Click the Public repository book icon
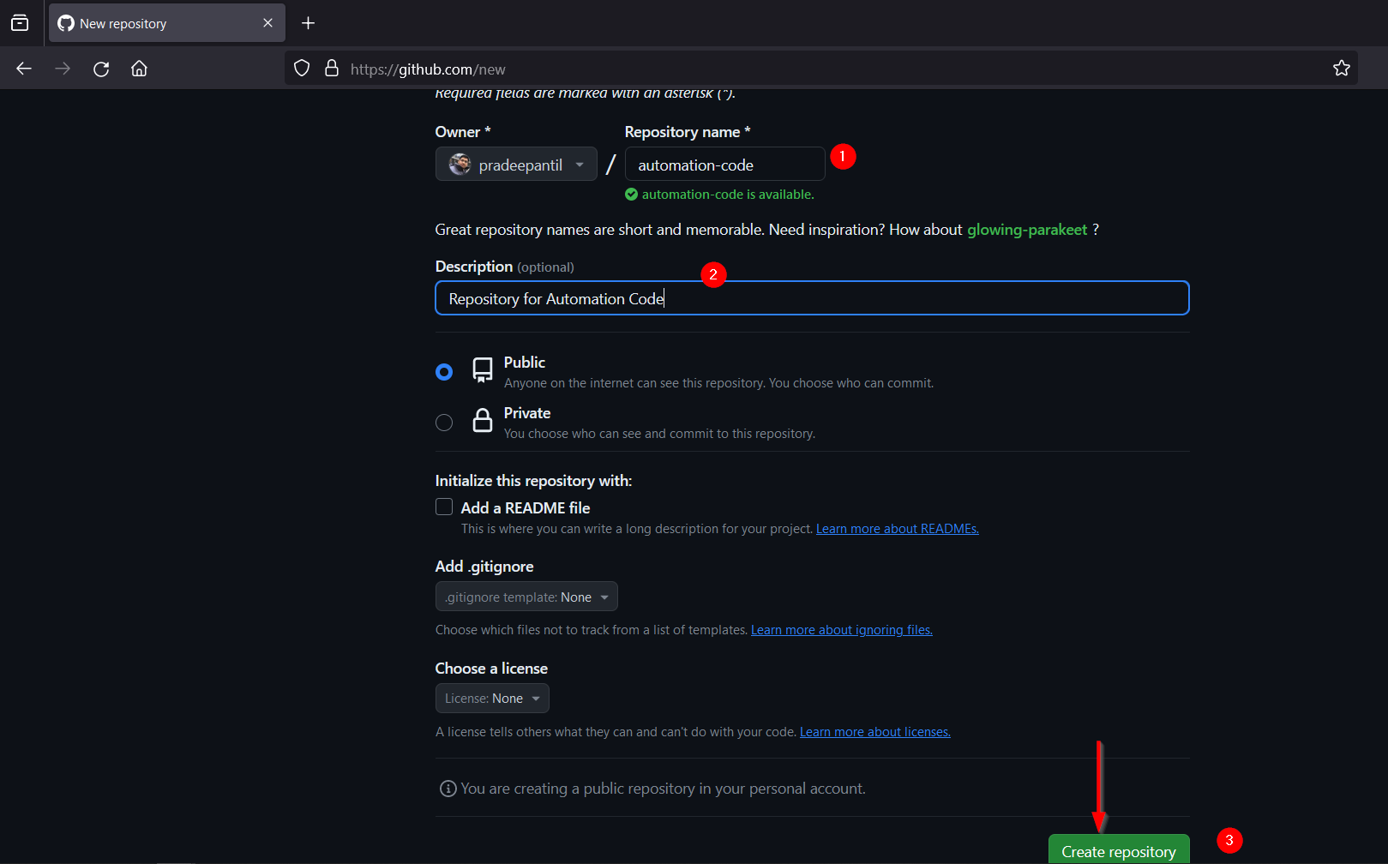 pos(483,370)
